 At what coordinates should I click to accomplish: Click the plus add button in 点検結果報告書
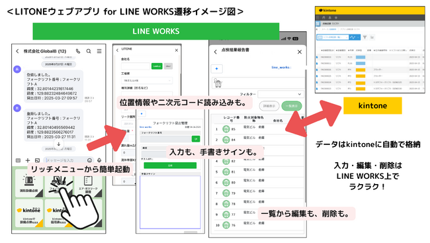[x=216, y=69]
